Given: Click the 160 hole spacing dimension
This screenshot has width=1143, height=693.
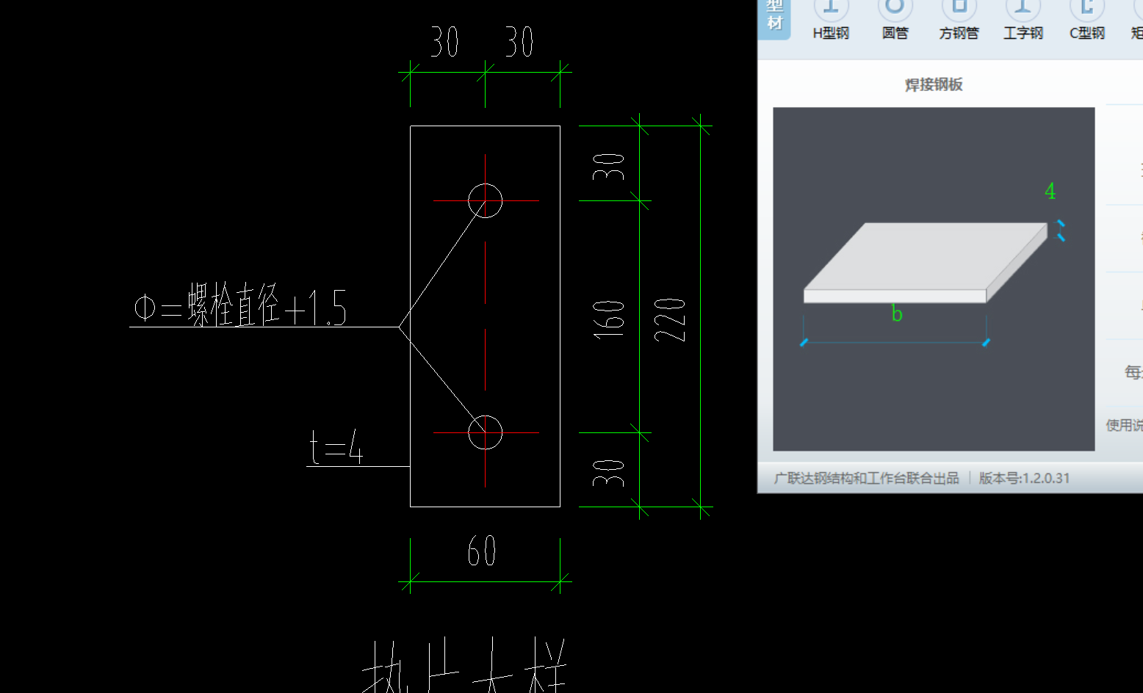Looking at the screenshot, I should coord(609,319).
